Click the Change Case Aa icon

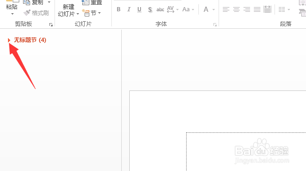tap(186, 9)
